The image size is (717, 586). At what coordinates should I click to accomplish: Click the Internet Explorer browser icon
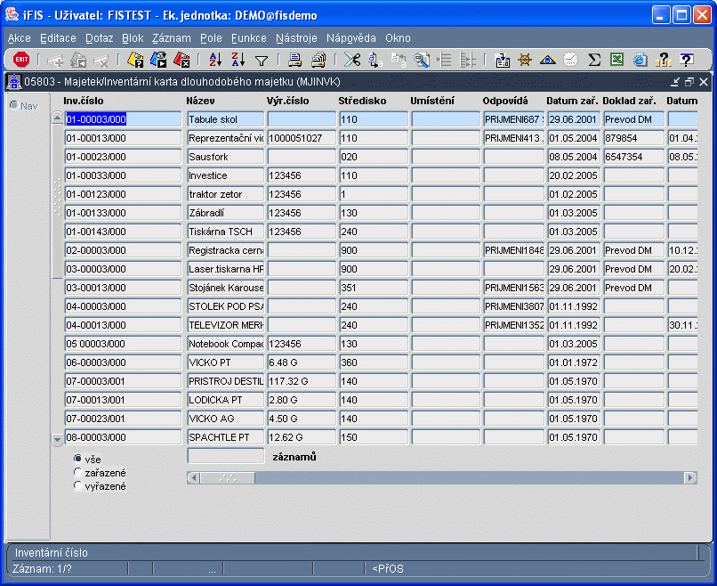tap(640, 60)
